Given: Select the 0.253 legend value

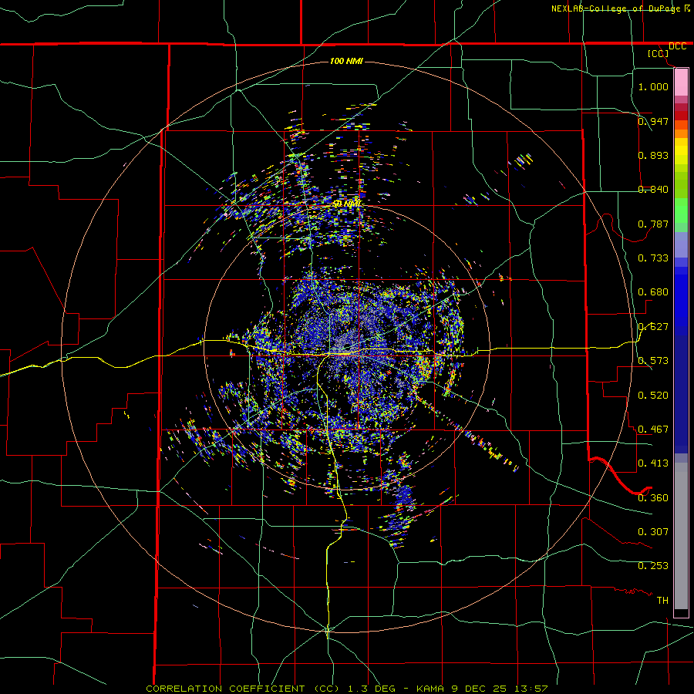Looking at the screenshot, I should (653, 566).
